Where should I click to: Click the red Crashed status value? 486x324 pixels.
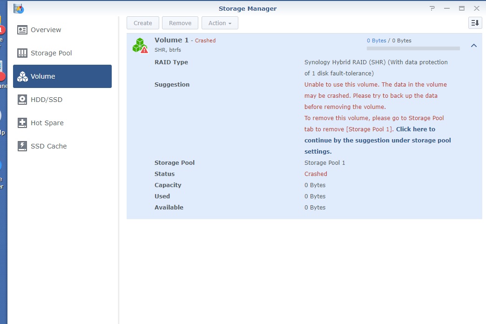coord(316,174)
